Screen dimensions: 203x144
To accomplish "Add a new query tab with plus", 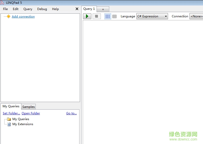I will pyautogui.click(x=103, y=9).
